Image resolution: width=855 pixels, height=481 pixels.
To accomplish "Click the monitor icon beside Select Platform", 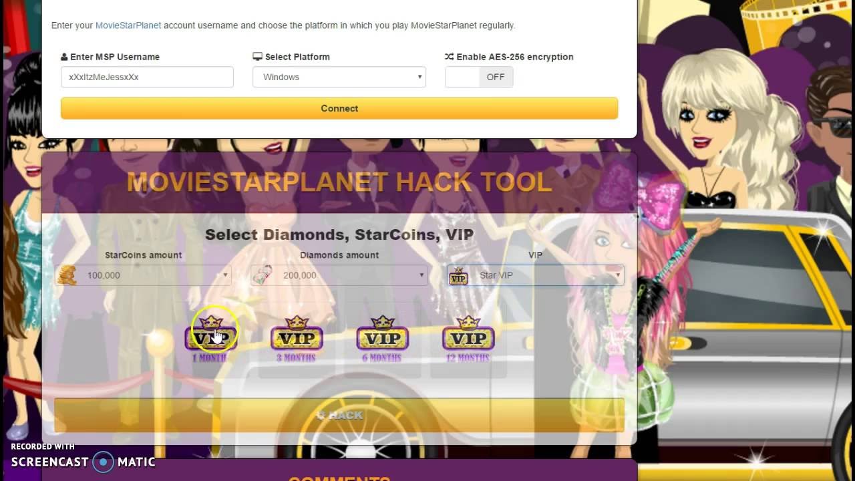I will (257, 57).
